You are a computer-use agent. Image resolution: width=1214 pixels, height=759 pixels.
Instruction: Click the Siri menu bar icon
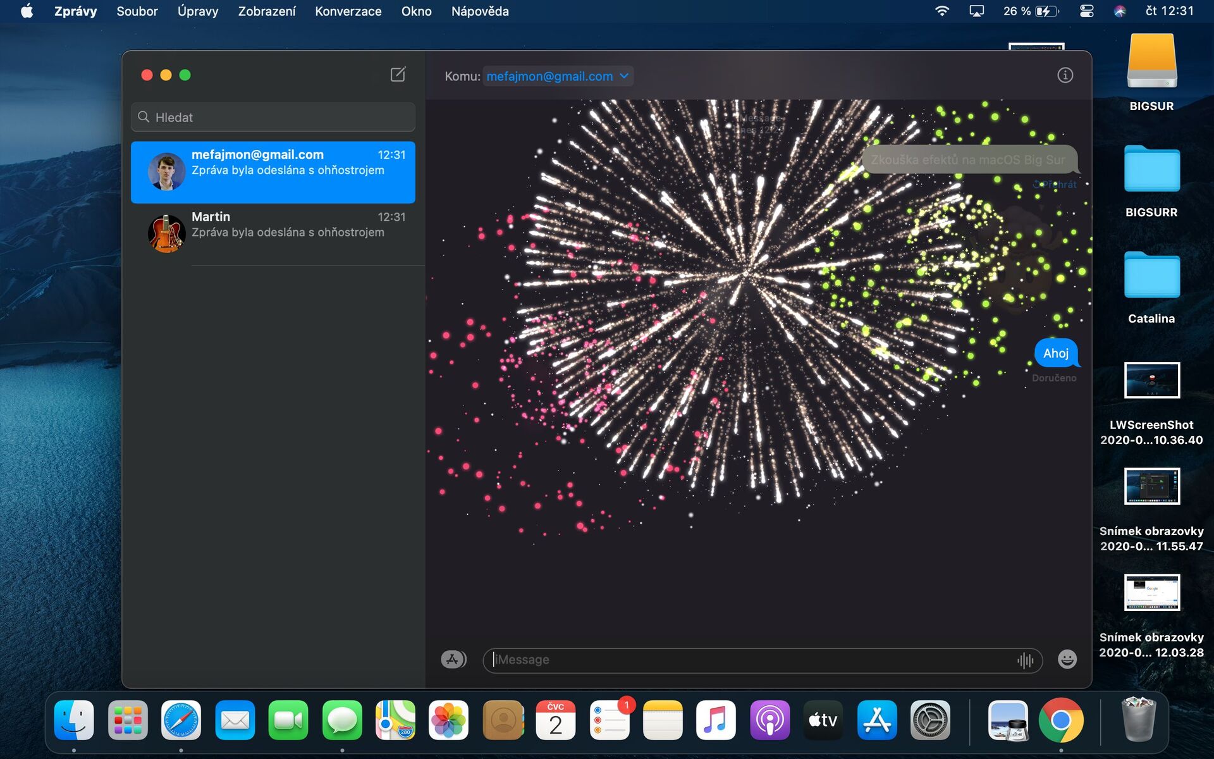pyautogui.click(x=1119, y=11)
